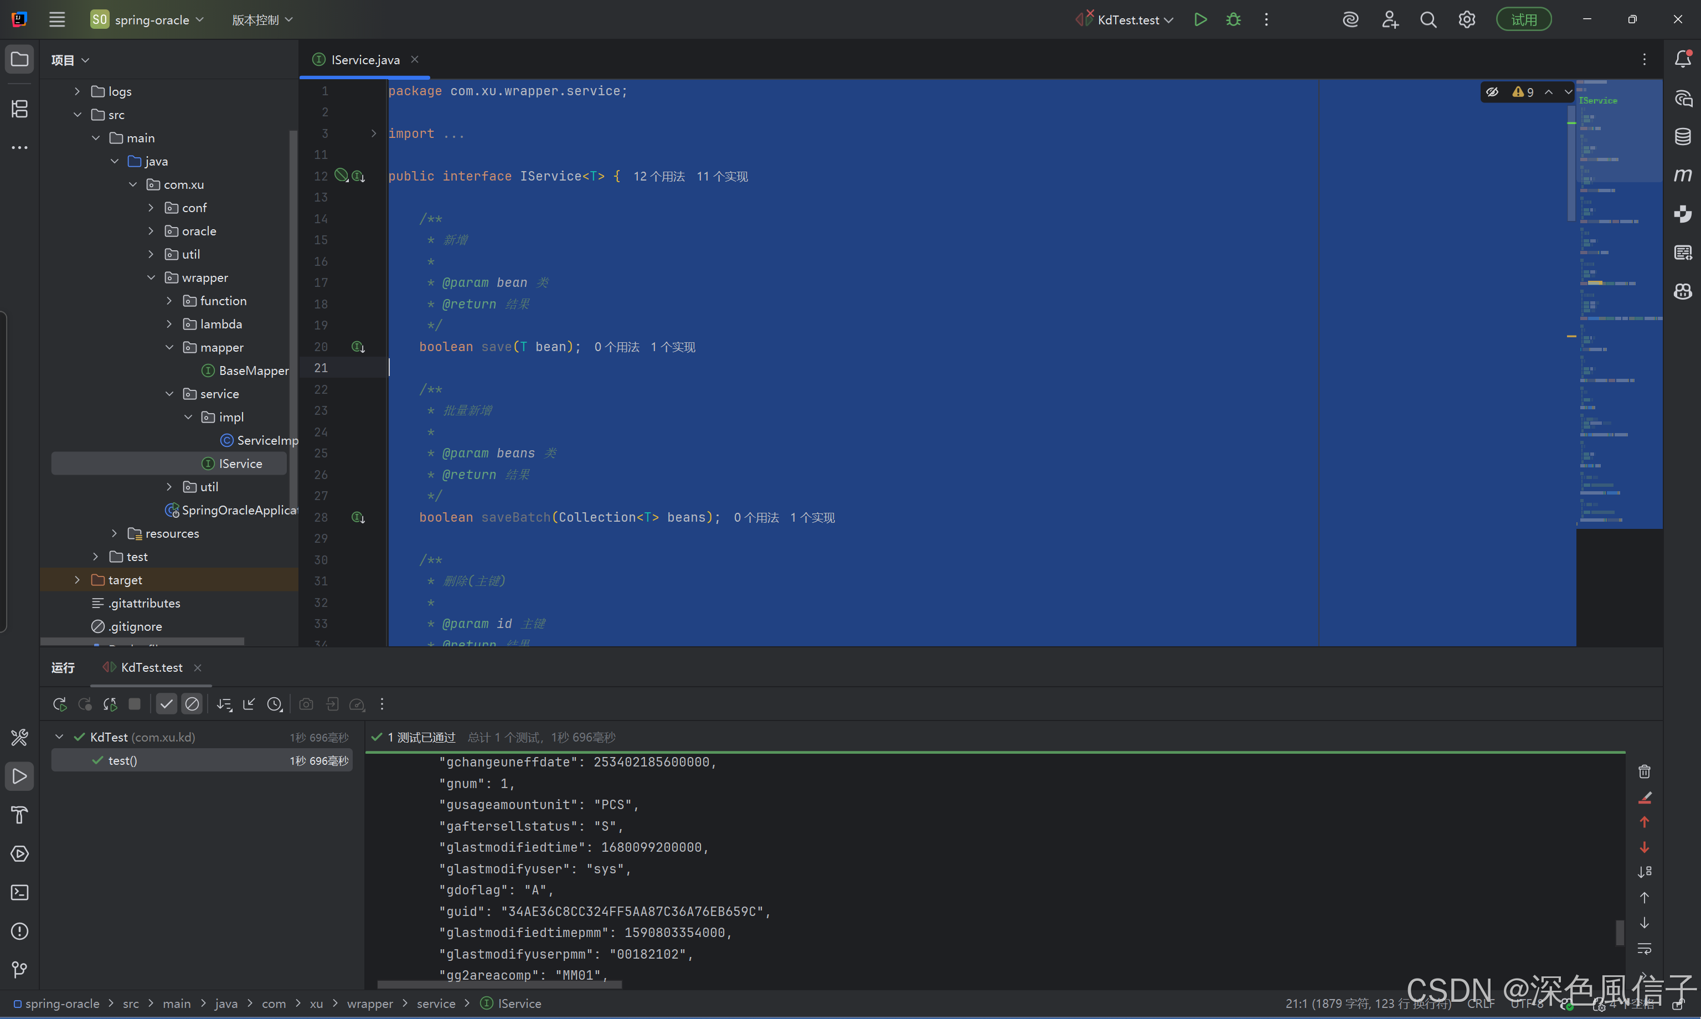
Task: Toggle inspection highlighting eye icon
Action: 1492,91
